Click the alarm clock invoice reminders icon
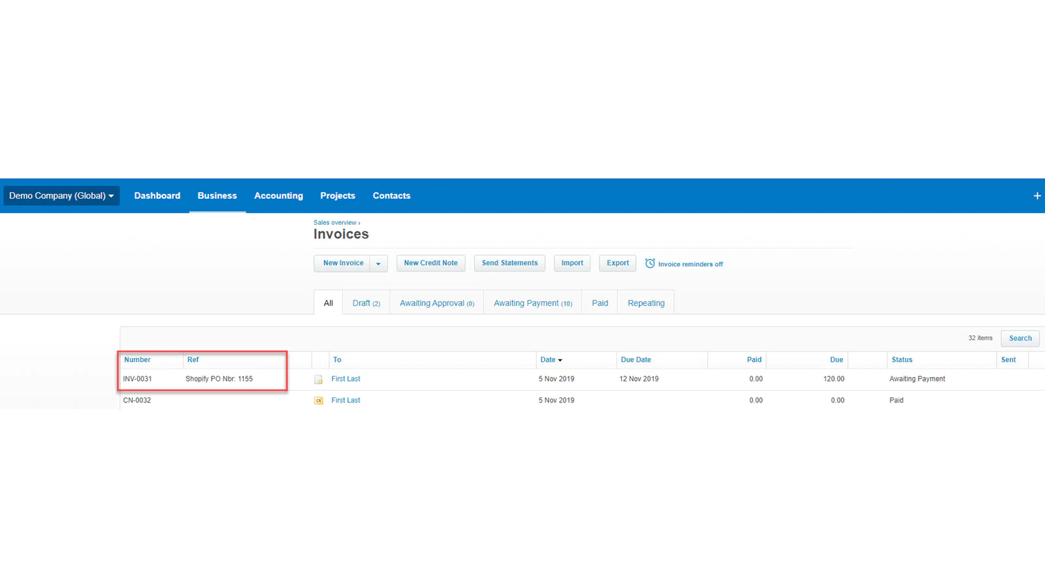This screenshot has height=588, width=1045. [650, 263]
